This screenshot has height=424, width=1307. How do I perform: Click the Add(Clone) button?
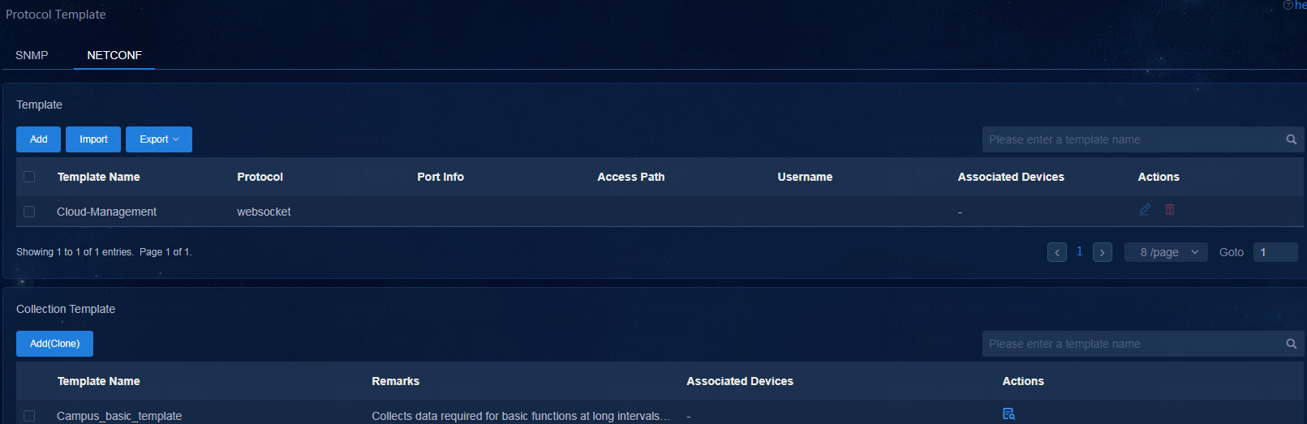point(54,344)
